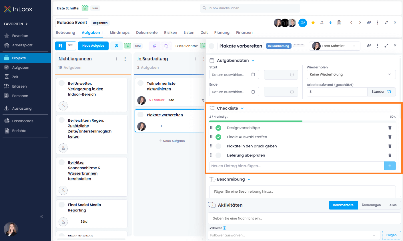
Task: Open the Änderungen activity tab
Action: pyautogui.click(x=371, y=205)
